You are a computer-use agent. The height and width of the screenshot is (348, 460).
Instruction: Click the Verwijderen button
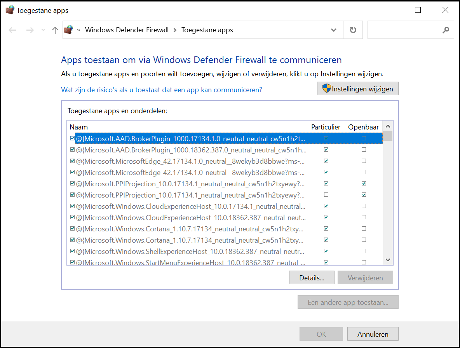coord(365,278)
